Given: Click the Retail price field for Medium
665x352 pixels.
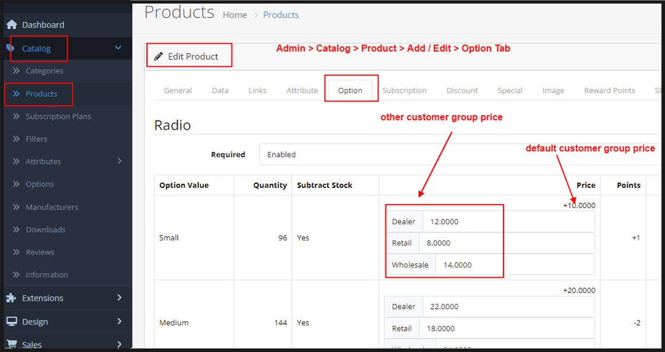Looking at the screenshot, I should [506, 328].
